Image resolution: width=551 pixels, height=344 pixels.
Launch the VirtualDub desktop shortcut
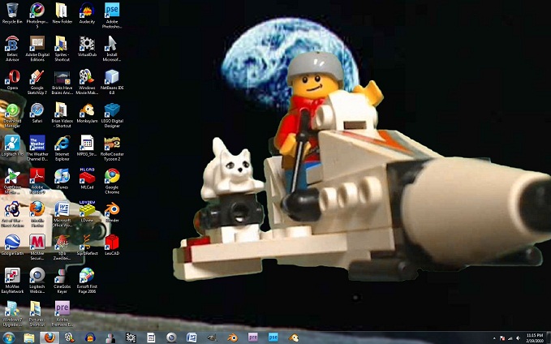87,46
